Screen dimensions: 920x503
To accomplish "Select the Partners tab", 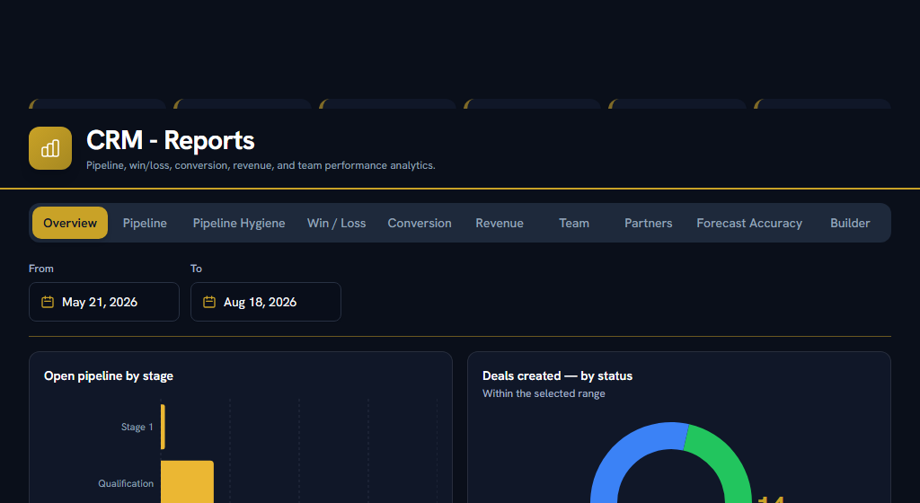I will [649, 223].
